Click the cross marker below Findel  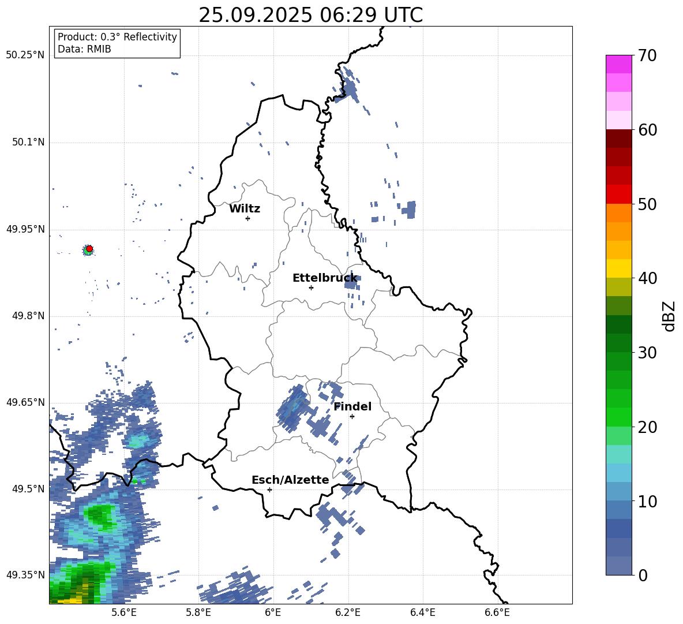tap(352, 416)
